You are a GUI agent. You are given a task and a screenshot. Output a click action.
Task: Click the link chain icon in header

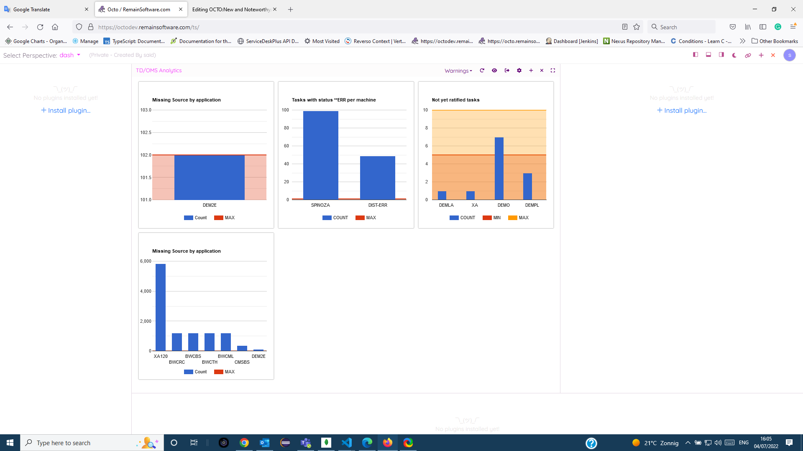pos(748,55)
